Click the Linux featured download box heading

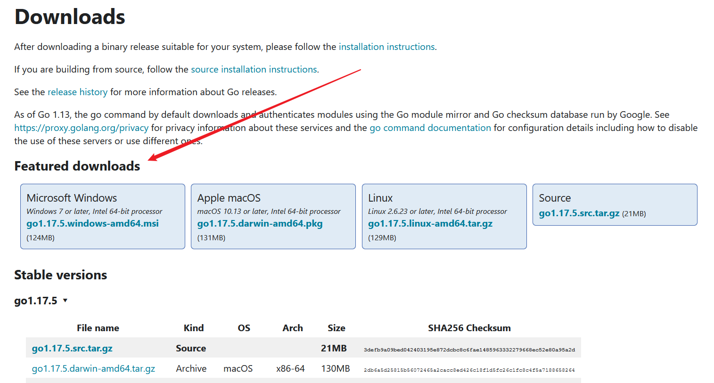pyautogui.click(x=380, y=198)
